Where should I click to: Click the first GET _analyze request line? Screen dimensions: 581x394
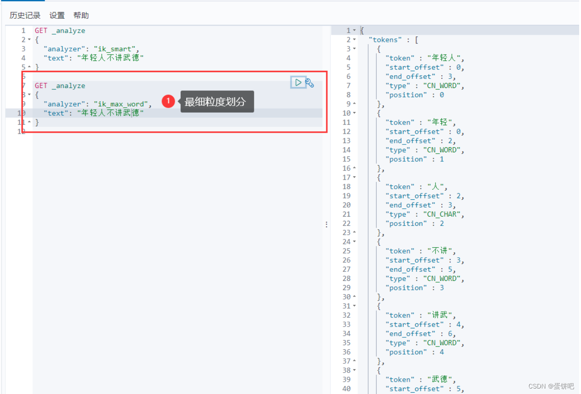[60, 31]
